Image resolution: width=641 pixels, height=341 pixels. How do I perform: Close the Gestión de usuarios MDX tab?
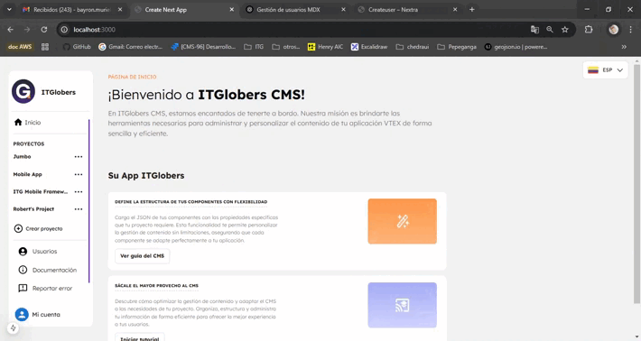pos(343,9)
